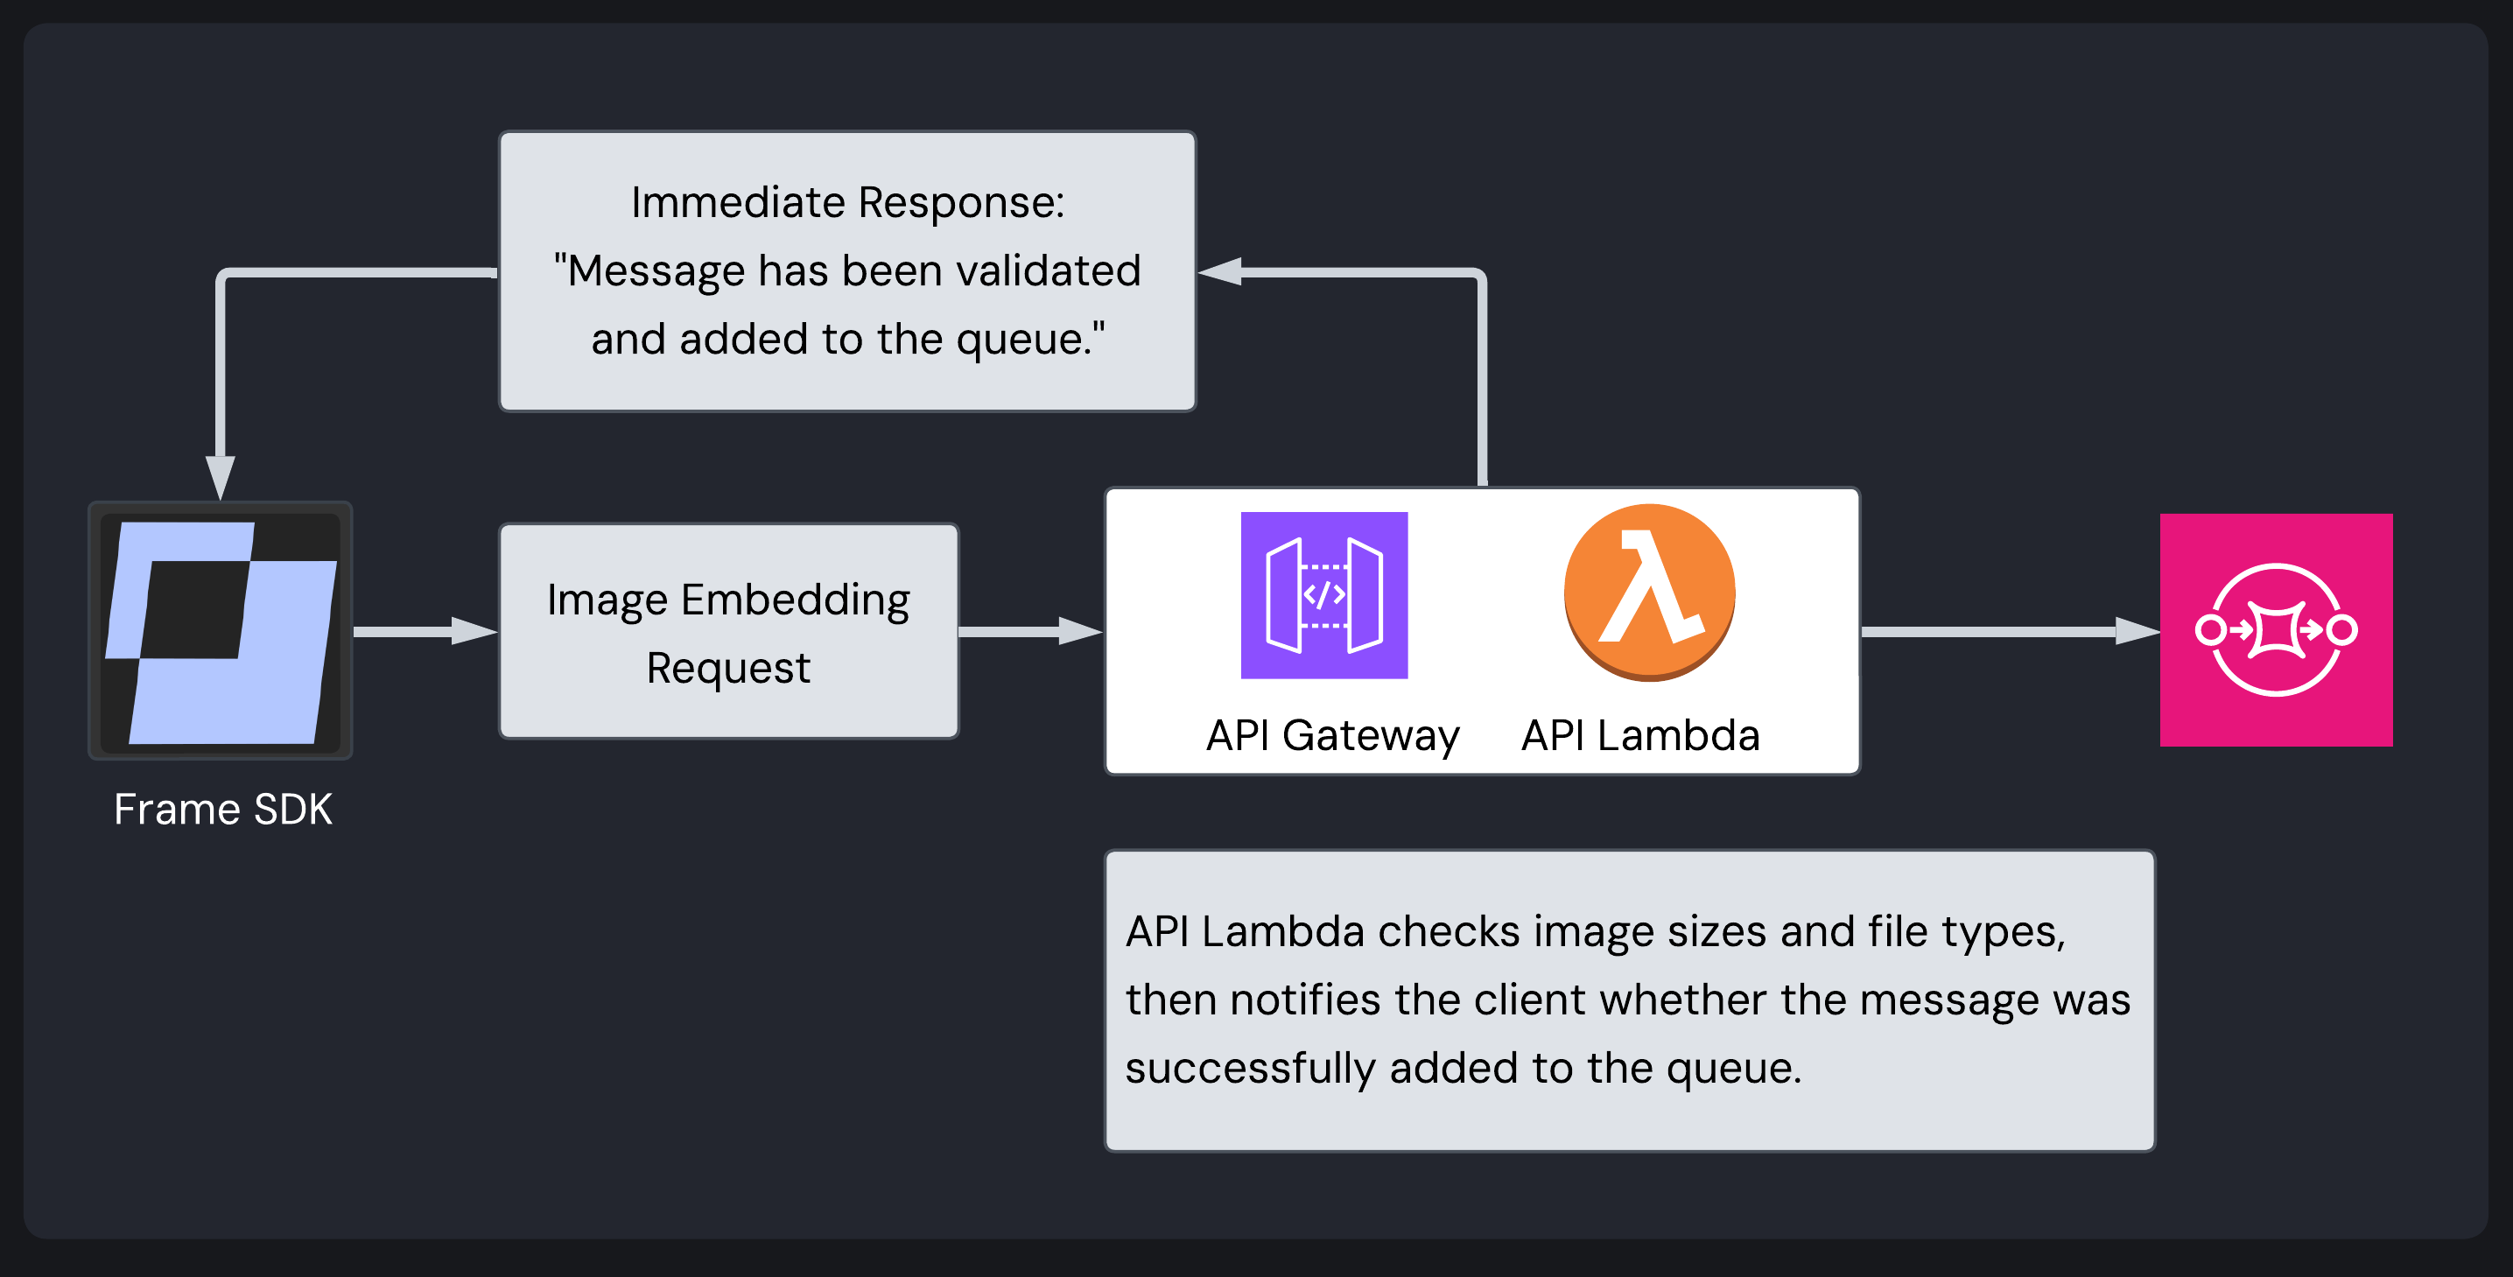
Task: Click the "Image Embedding Request" box
Action: (729, 631)
